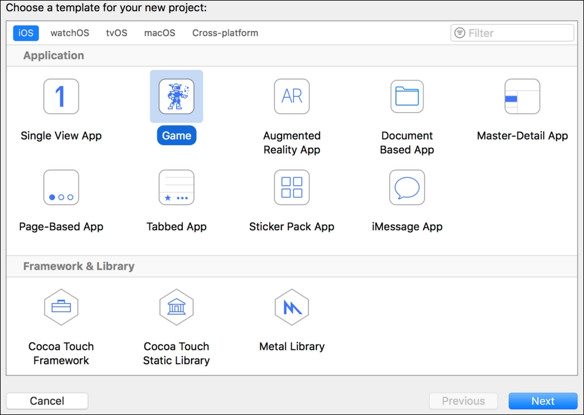The height and width of the screenshot is (415, 584).
Task: Click the Next button
Action: (543, 401)
